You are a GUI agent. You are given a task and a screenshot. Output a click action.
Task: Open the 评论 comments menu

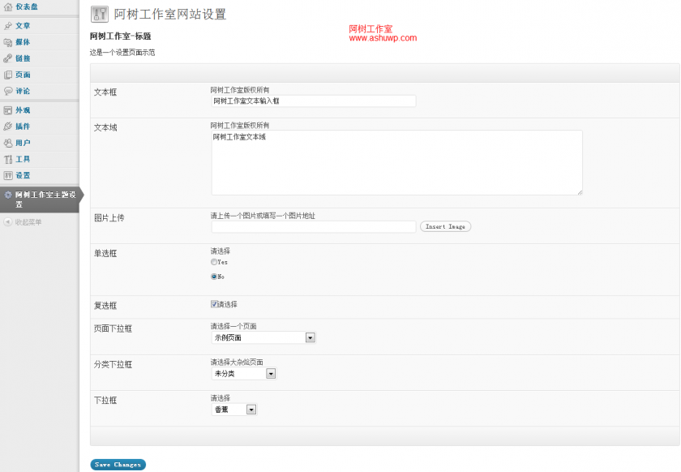pyautogui.click(x=23, y=91)
